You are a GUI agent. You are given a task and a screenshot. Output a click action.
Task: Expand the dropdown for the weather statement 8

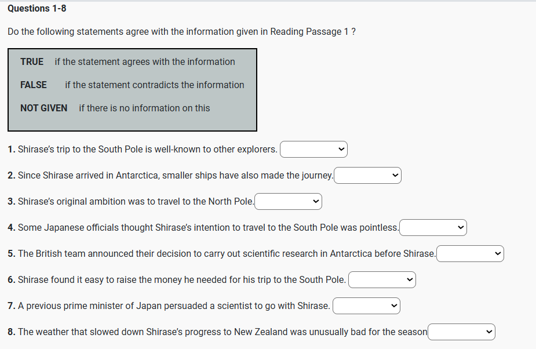coord(461,332)
